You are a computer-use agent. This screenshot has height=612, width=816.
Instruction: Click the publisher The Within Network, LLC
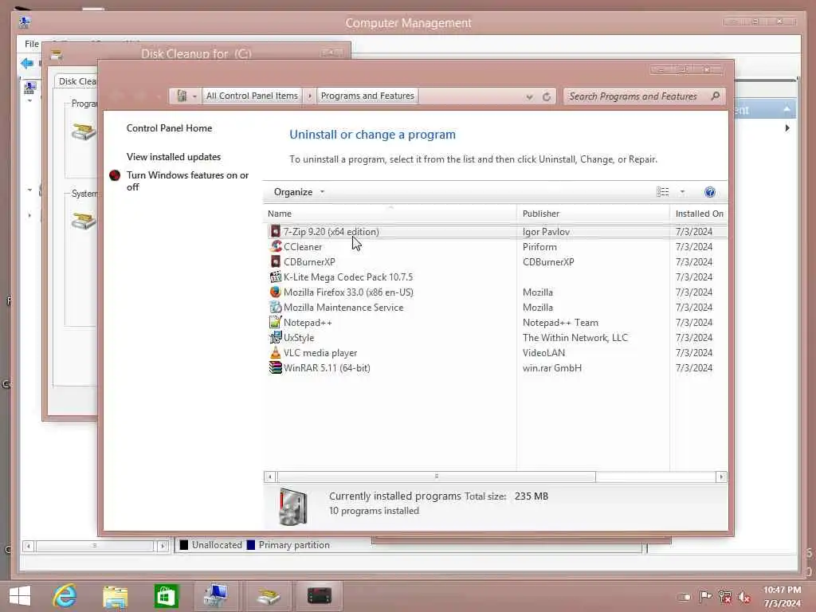[x=575, y=337]
